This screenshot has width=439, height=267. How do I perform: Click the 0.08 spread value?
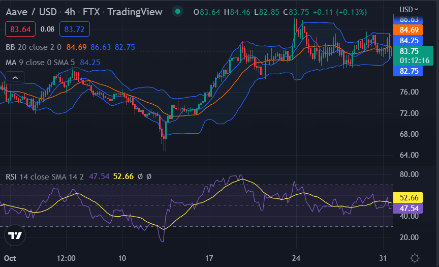47,29
